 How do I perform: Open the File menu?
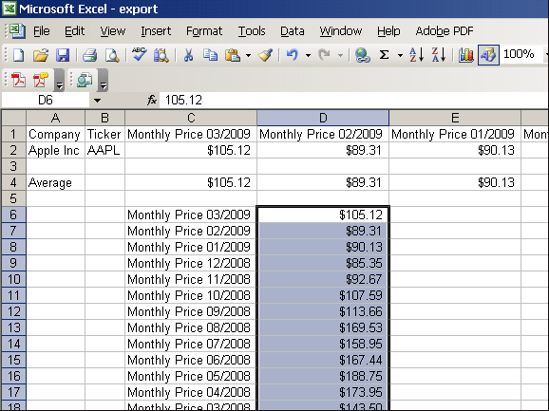point(41,31)
